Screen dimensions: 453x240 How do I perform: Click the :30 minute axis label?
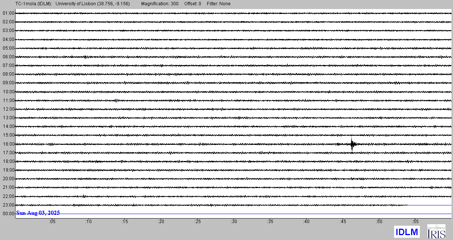coord(234,222)
